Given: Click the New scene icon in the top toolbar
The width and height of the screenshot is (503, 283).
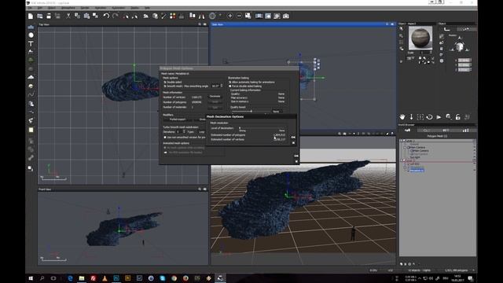Looking at the screenshot, I should click(x=31, y=16).
